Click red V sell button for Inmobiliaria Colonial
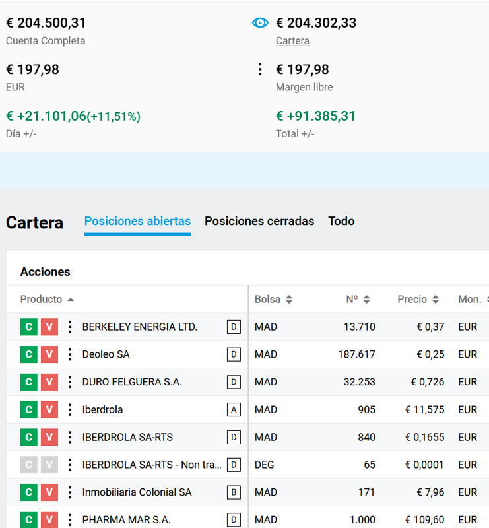489x528 pixels. pos(49,492)
